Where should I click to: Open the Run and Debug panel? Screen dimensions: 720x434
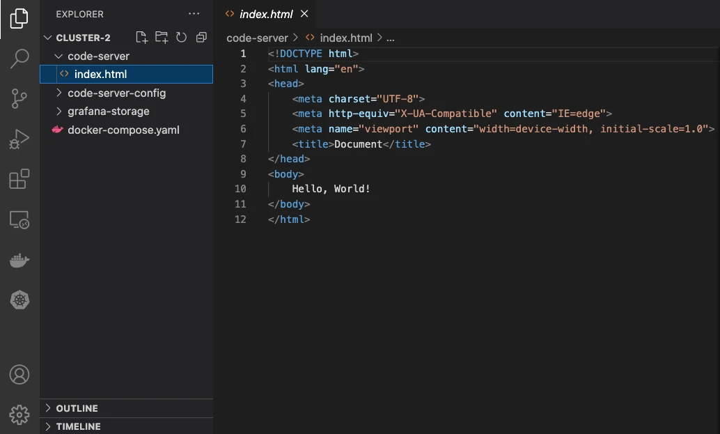19,139
